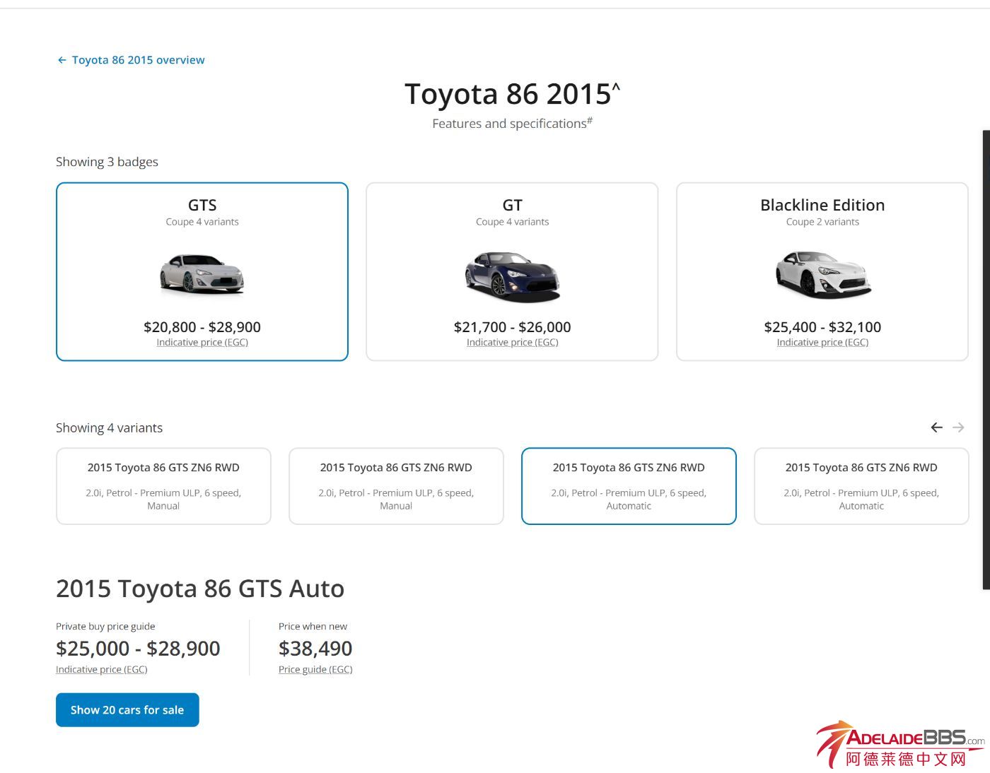Choose the second GTS Manual variant card
The width and height of the screenshot is (990, 773).
pyautogui.click(x=396, y=486)
